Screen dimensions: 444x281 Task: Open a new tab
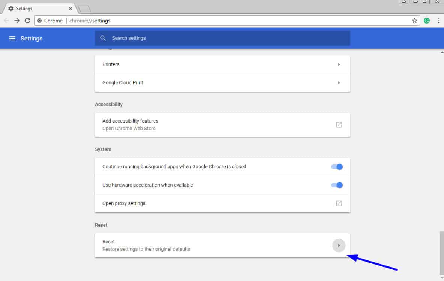pyautogui.click(x=84, y=9)
